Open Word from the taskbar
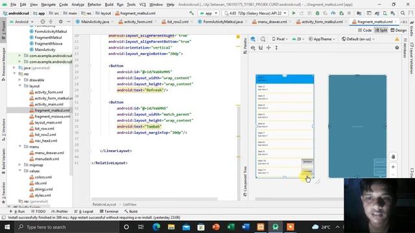The image size is (415, 233). tap(246, 227)
